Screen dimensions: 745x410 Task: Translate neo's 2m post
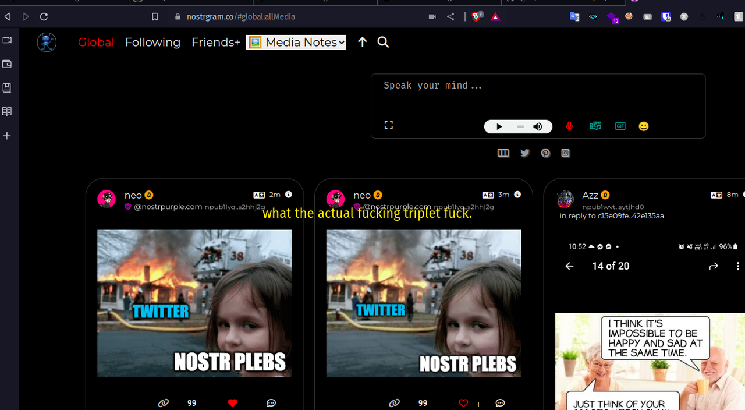pyautogui.click(x=259, y=195)
